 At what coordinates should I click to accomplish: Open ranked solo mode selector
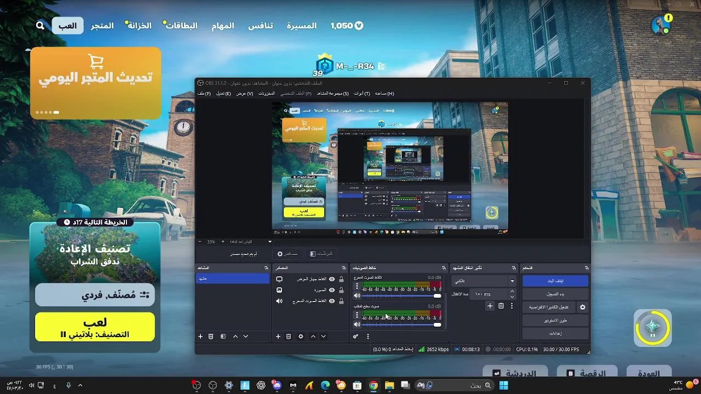(x=95, y=295)
